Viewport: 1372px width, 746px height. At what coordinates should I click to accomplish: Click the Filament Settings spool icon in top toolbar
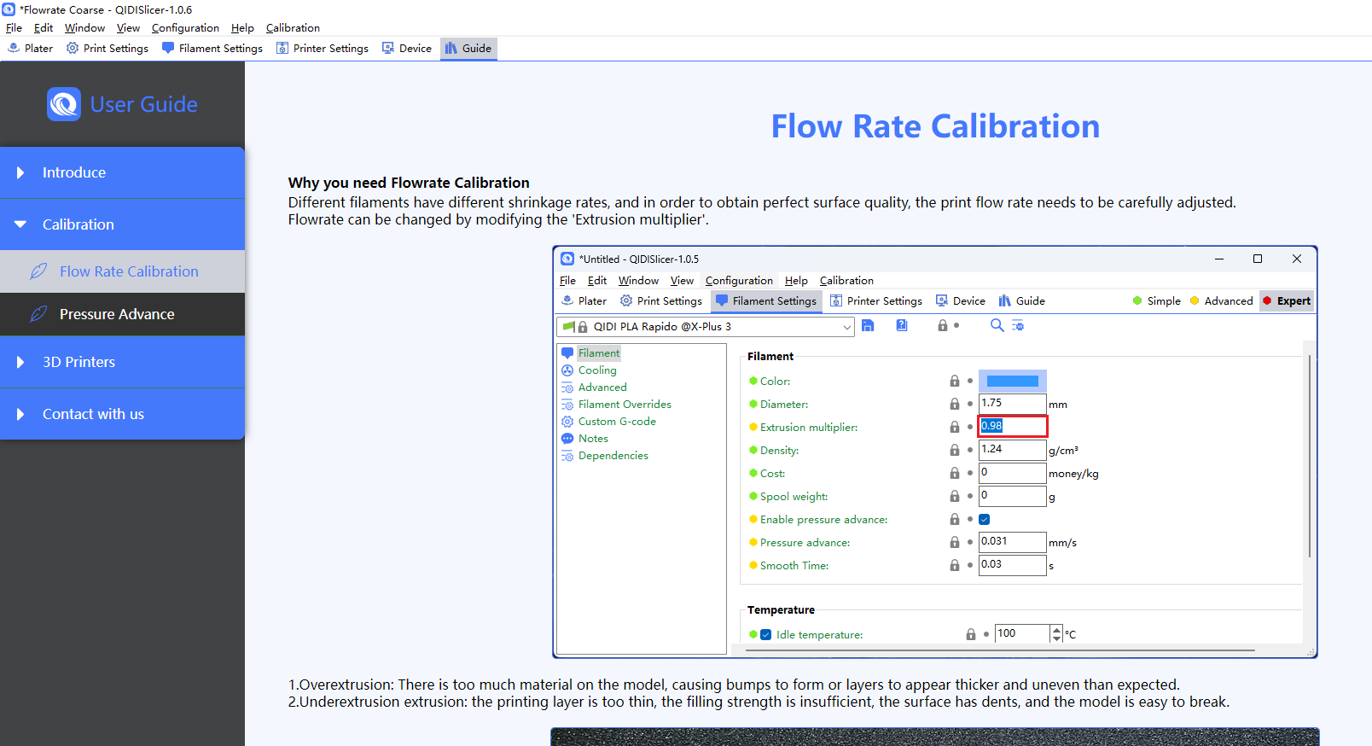[x=168, y=49]
